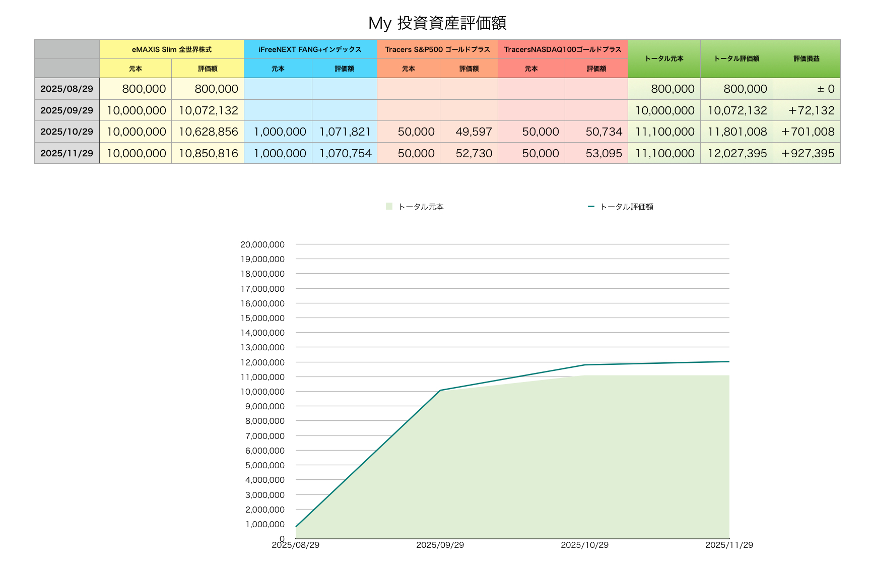
Task: Select the iFreeNEXT FANG+インデックス header cell
Action: (310, 49)
